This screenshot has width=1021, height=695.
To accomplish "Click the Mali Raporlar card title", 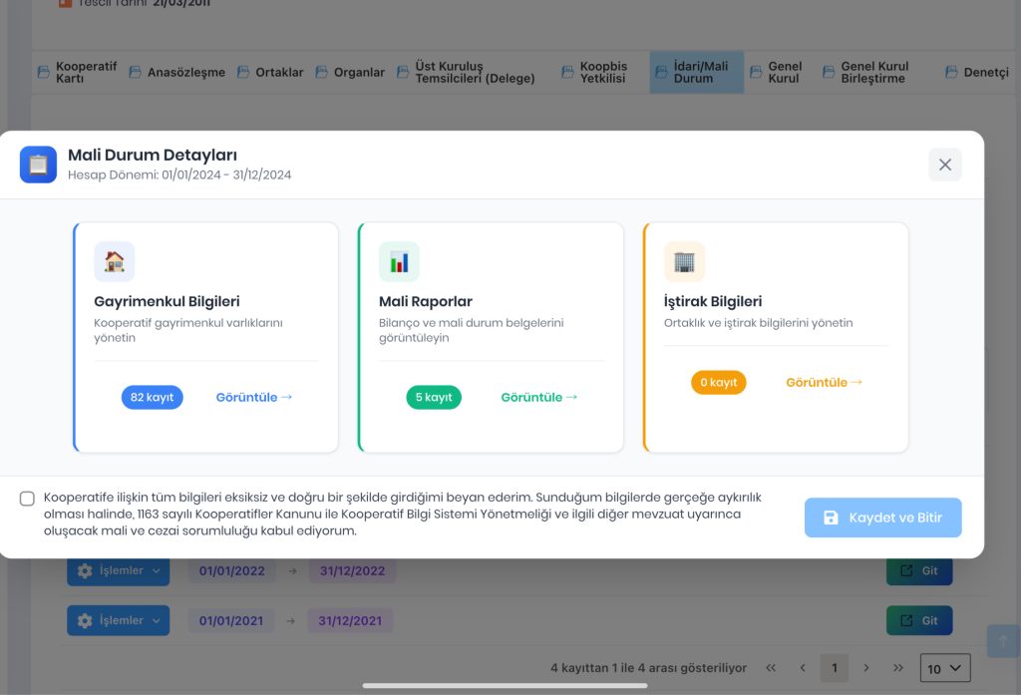I will pyautogui.click(x=426, y=301).
